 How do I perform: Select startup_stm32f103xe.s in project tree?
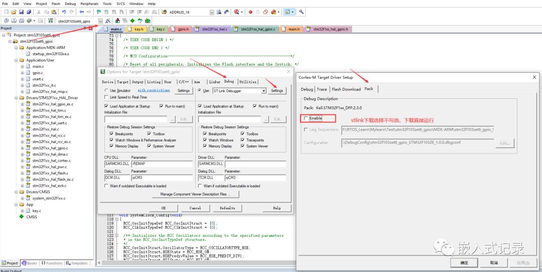click(x=51, y=54)
